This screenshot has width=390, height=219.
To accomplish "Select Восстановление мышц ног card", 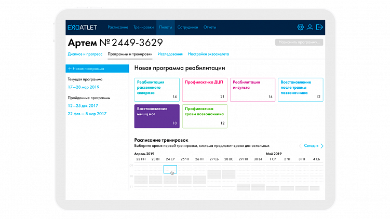I will pos(157,116).
